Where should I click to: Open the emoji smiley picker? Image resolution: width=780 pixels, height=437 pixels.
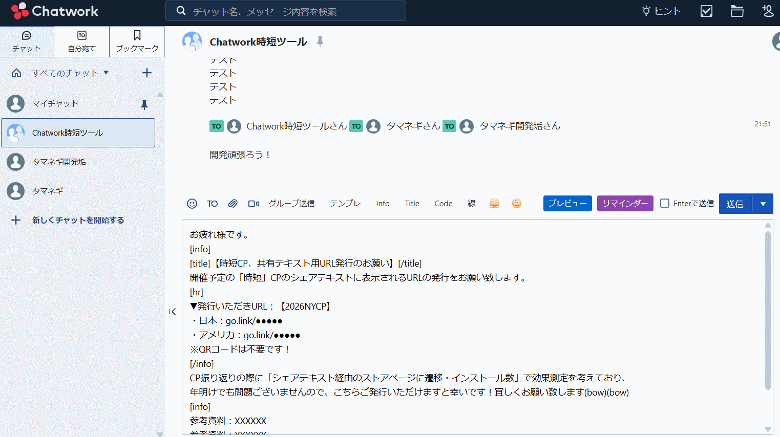192,204
